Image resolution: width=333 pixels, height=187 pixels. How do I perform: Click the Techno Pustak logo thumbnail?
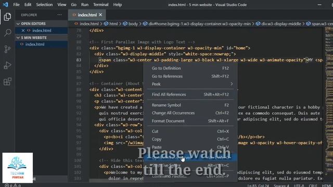[18, 168]
